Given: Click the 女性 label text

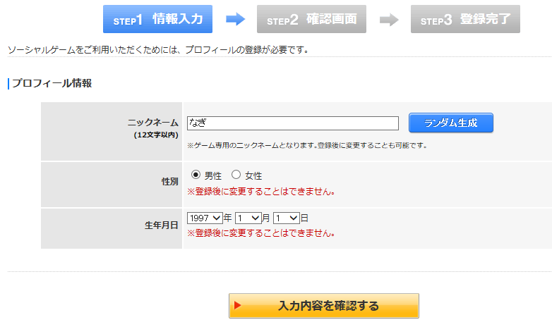Looking at the screenshot, I should 253,175.
